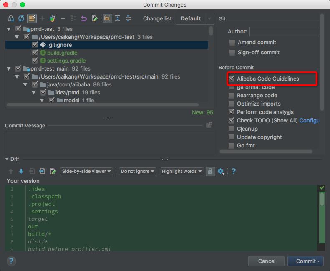This screenshot has height=271, width=330.
Task: Open diff settings gear icon
Action: coord(221,171)
